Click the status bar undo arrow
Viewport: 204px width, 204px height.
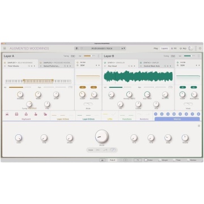click(x=121, y=160)
